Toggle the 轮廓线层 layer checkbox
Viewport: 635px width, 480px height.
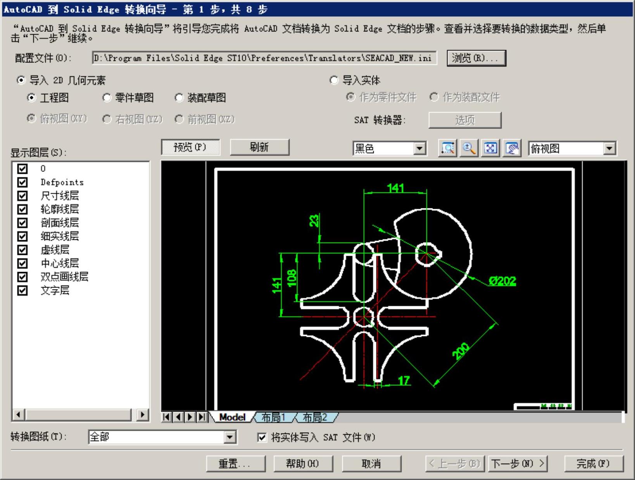click(22, 209)
